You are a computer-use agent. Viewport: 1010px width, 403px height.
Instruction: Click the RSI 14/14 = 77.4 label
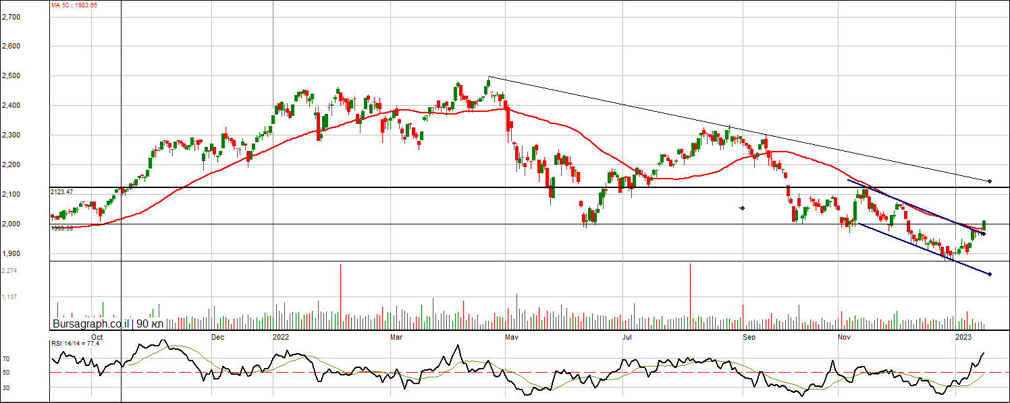click(76, 344)
